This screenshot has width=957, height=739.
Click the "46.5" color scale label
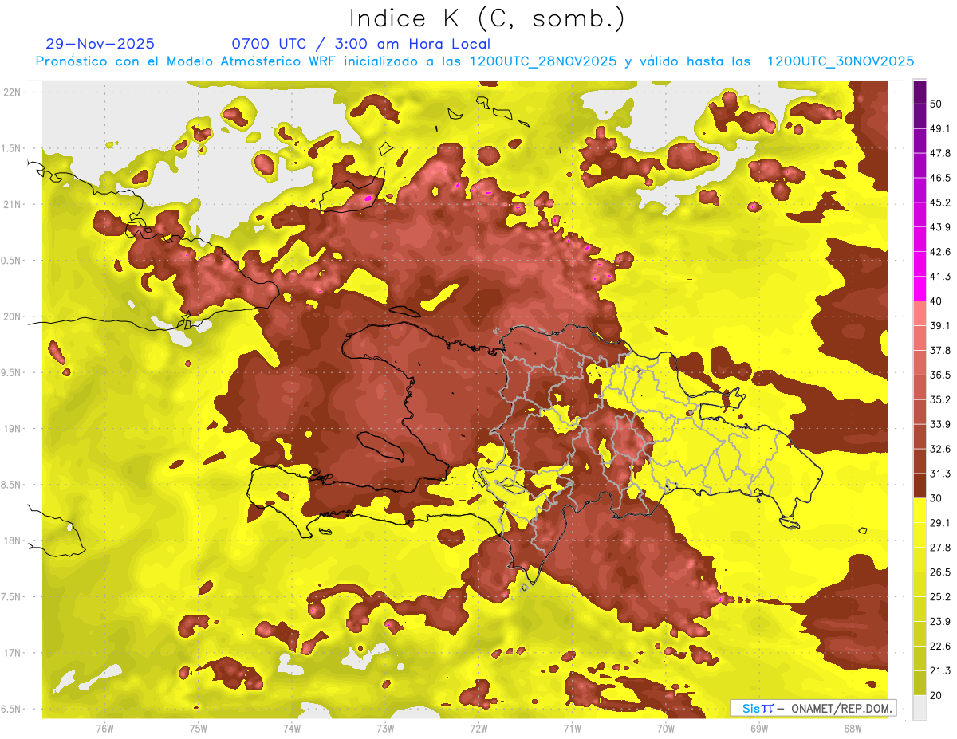pos(939,178)
